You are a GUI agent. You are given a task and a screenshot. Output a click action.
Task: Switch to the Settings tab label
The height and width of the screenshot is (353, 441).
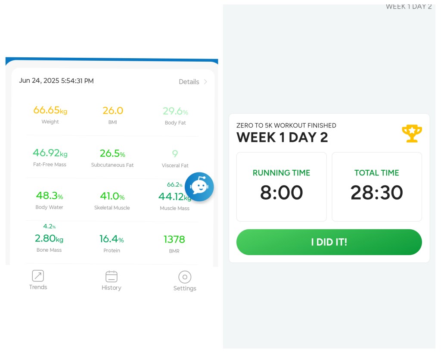click(185, 288)
